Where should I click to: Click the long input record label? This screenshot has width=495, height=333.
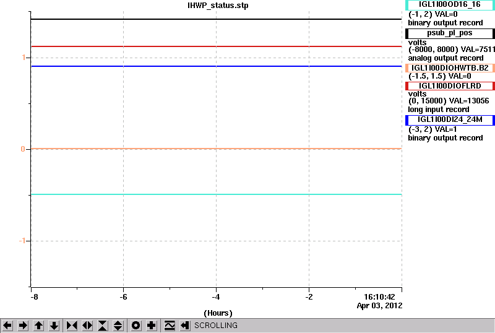439,110
